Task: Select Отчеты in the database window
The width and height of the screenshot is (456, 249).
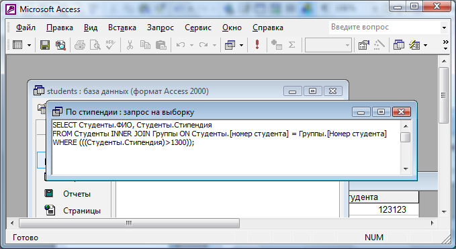Action: [x=77, y=194]
